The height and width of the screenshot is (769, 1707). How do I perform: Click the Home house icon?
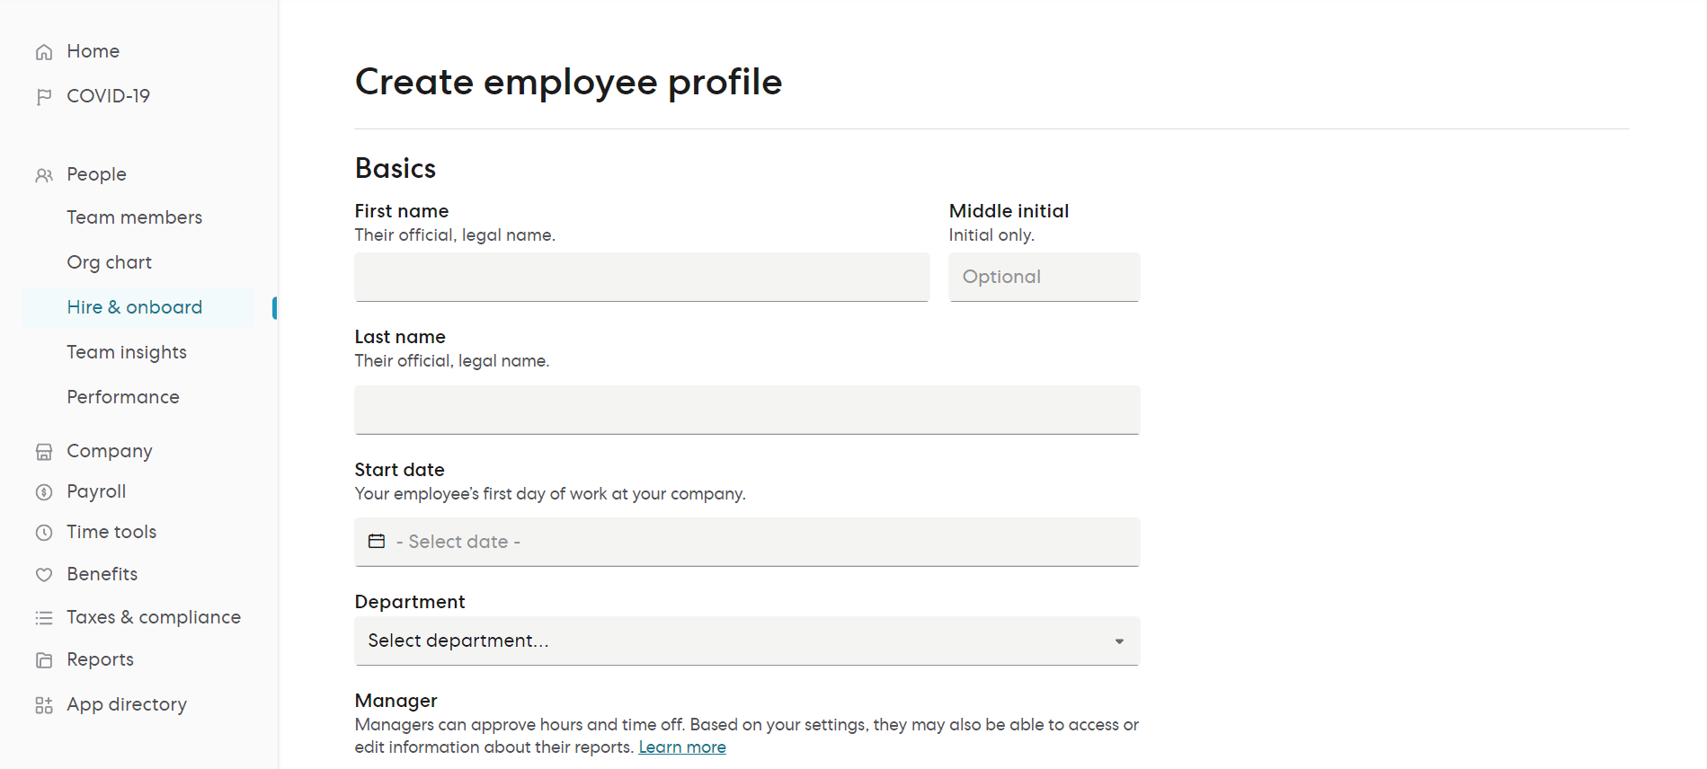pyautogui.click(x=44, y=52)
